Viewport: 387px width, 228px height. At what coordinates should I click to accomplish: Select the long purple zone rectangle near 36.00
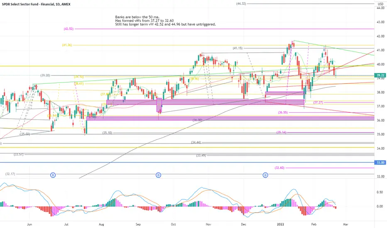pyautogui.click(x=230, y=118)
